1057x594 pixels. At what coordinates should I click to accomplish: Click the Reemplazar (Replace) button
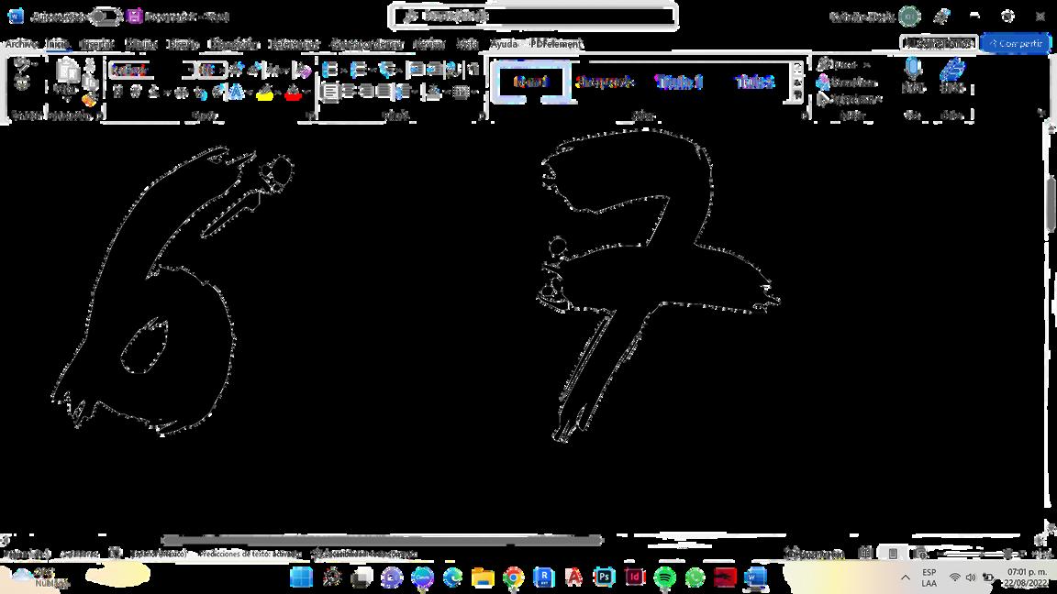(847, 82)
